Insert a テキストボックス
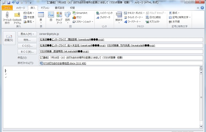The image size is (206, 132). 134,13
